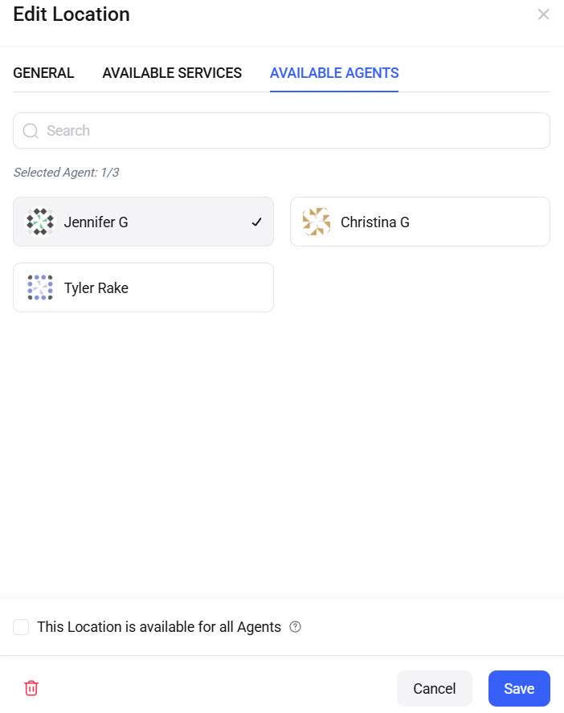Screen dimensions: 564x713
Task: Switch to the GENERAL tab
Action: [x=43, y=73]
